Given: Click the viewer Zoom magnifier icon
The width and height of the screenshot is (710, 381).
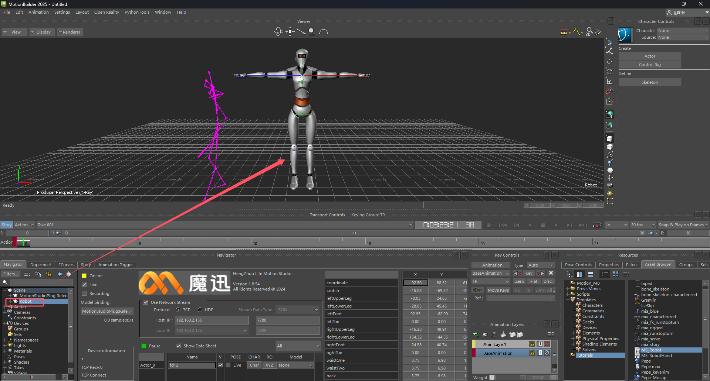Looking at the screenshot, I should point(312,32).
